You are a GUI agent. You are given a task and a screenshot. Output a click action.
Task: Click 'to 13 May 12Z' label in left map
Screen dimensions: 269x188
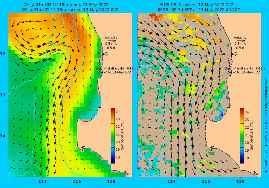(x=119, y=72)
